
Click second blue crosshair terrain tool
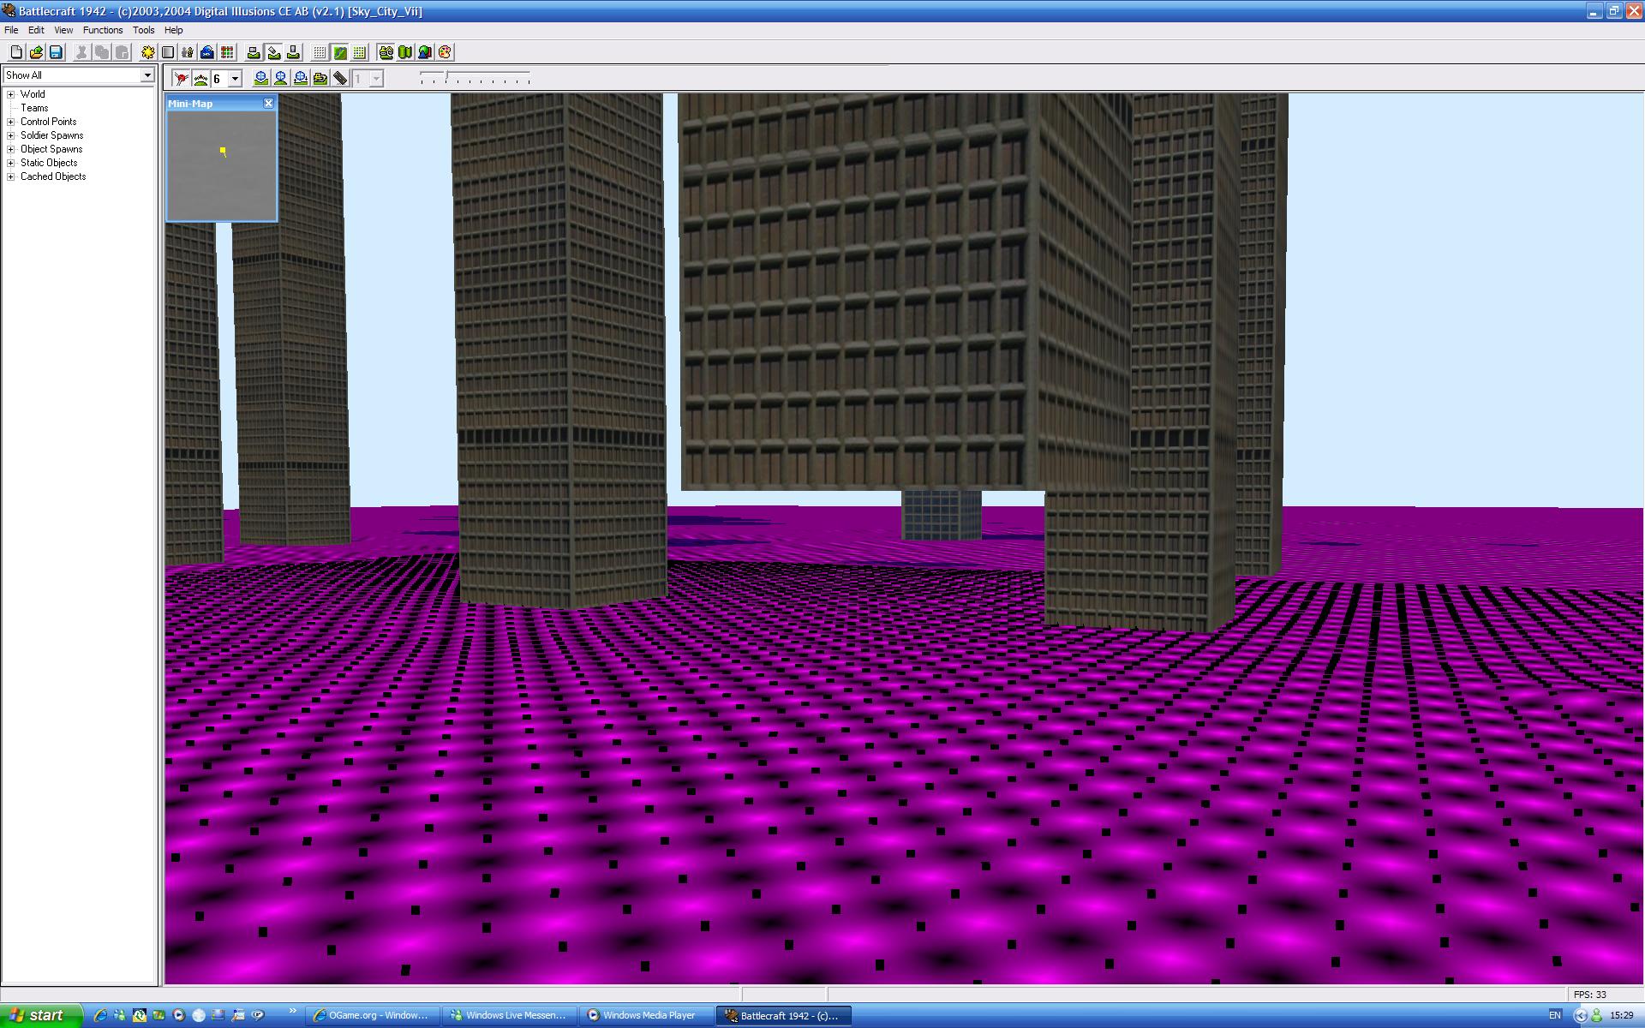[281, 79]
